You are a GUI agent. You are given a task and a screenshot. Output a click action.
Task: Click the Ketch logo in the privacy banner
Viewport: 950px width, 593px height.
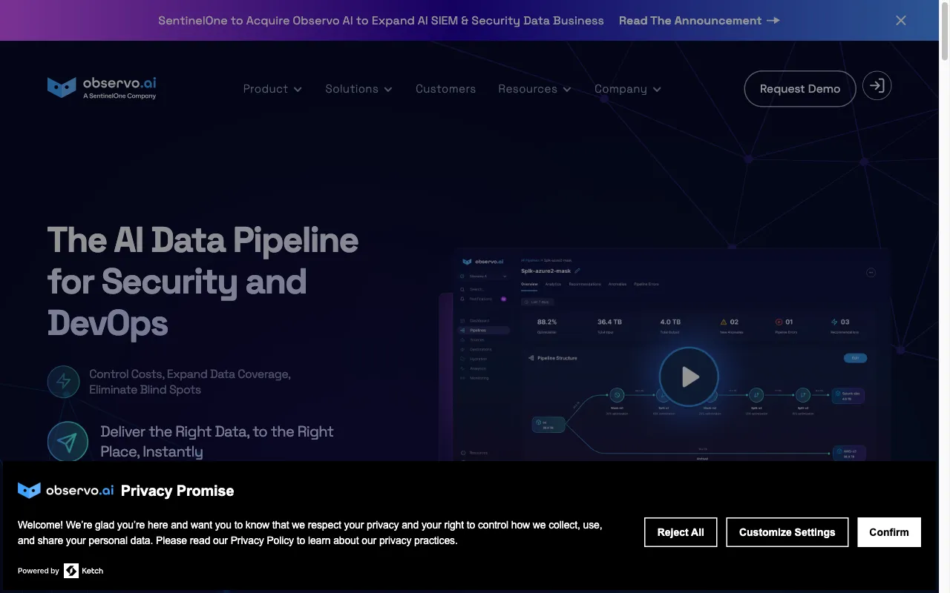coord(83,571)
